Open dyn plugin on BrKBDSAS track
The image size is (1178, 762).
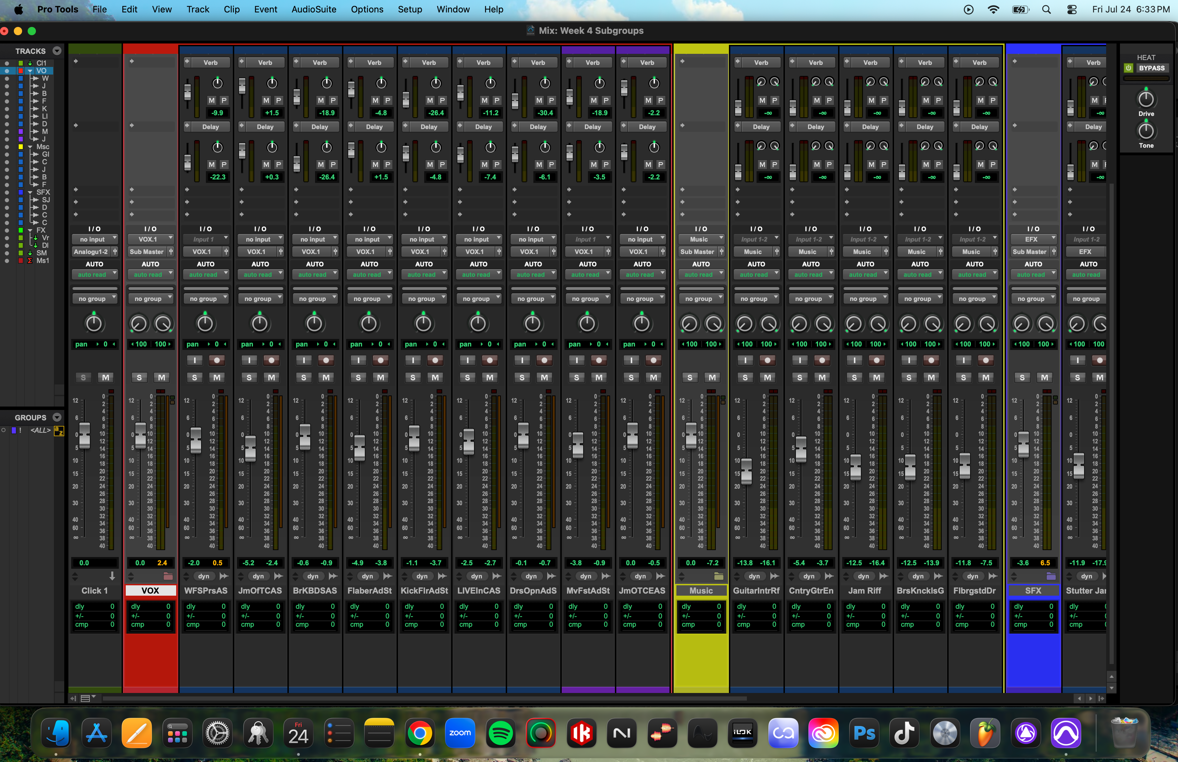(313, 576)
